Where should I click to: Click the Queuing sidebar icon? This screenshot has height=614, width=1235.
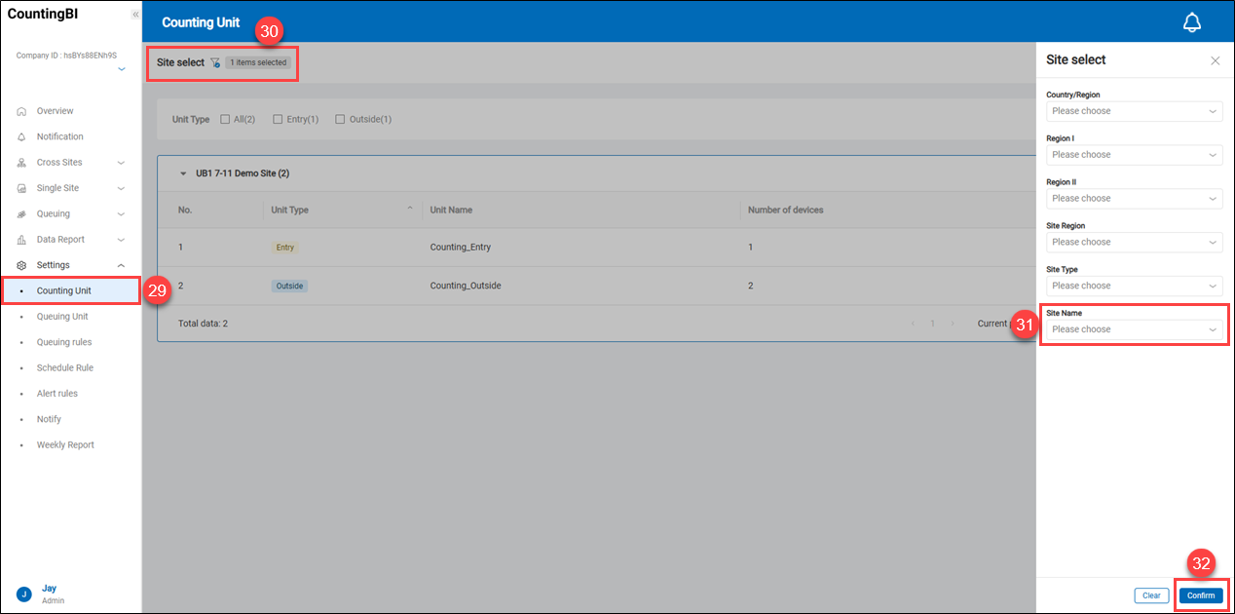tap(21, 213)
